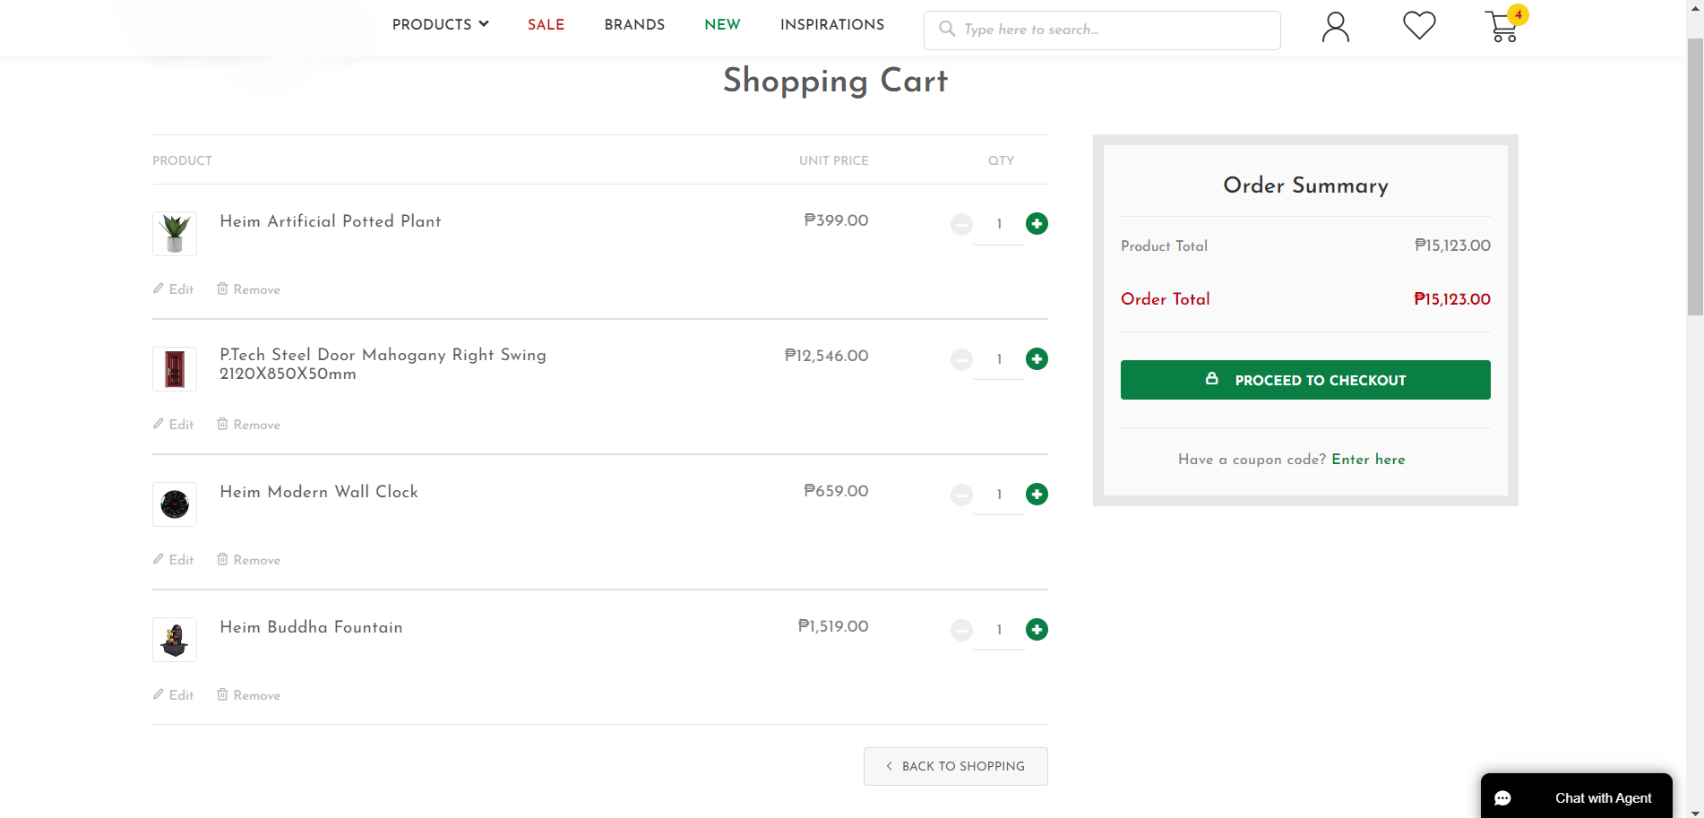Decrease quantity of Heim Modern Wall Clock

(961, 495)
